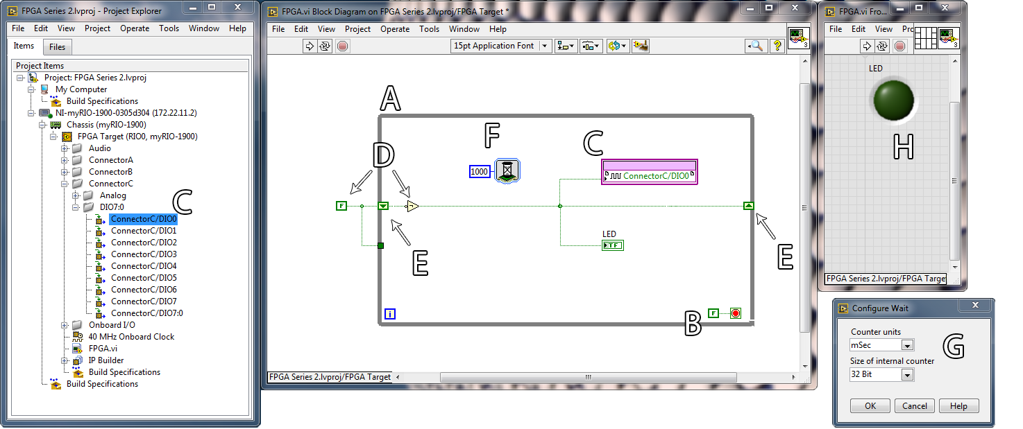Image resolution: width=1023 pixels, height=429 pixels.
Task: Click the ConnectorC/DIO0 I/O node on the diagram
Action: (x=649, y=172)
